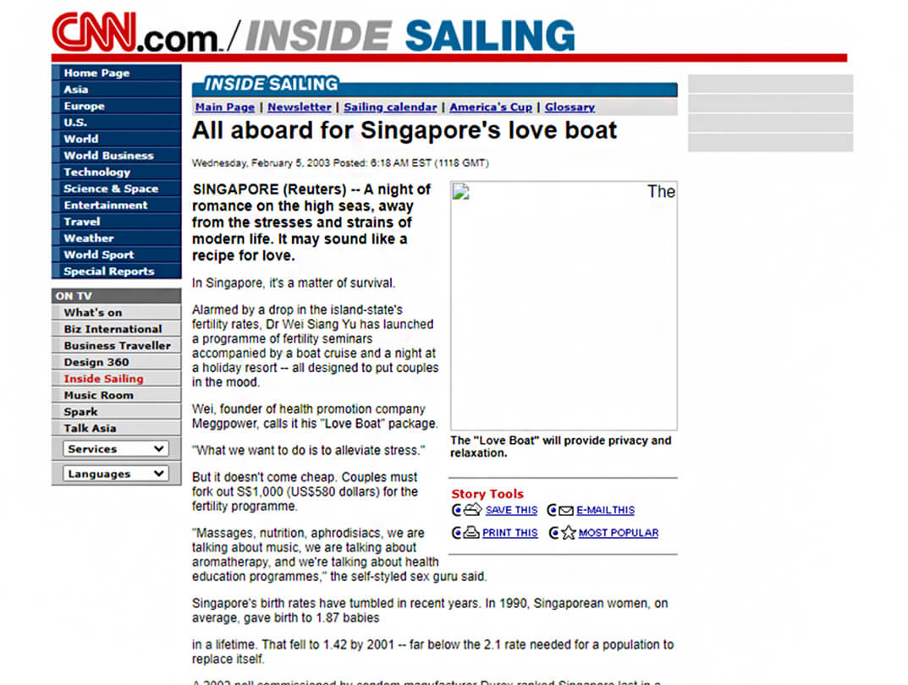Image resolution: width=908 pixels, height=685 pixels.
Task: Click the Story Tools heading
Action: pos(487,494)
